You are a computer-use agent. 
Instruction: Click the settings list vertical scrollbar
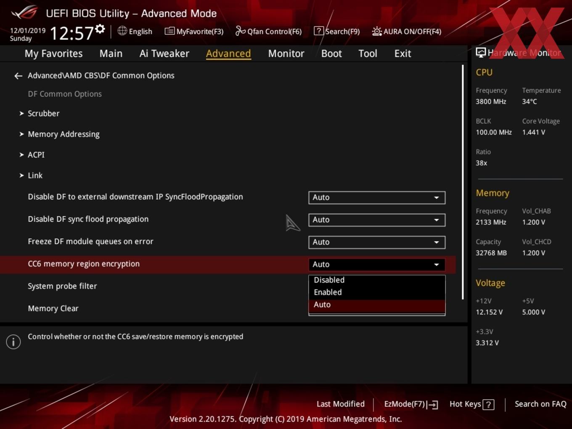tap(463, 182)
